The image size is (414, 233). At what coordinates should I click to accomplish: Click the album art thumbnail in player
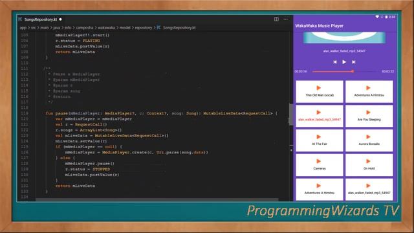pos(344,38)
